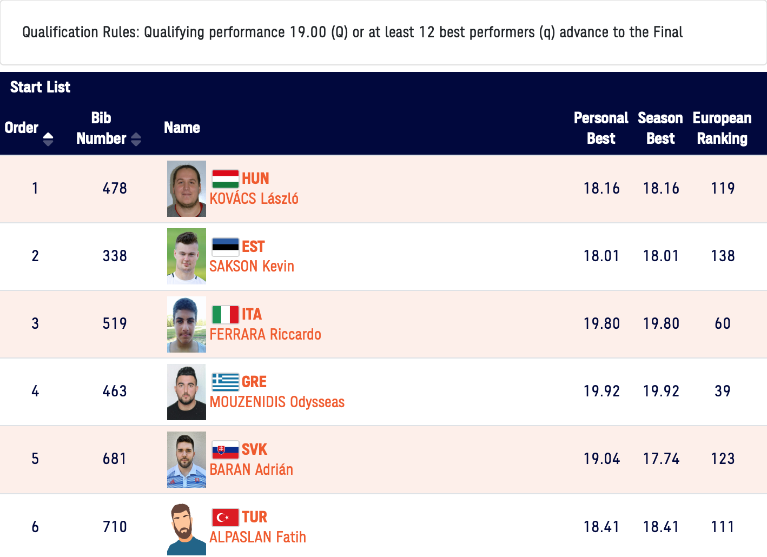Click the Italy flag icon
The height and width of the screenshot is (557, 767).
pos(225,315)
